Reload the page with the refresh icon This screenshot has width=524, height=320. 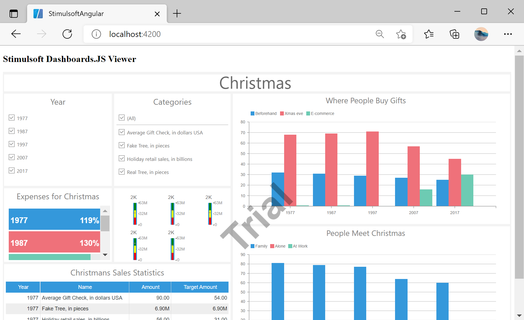tap(67, 34)
